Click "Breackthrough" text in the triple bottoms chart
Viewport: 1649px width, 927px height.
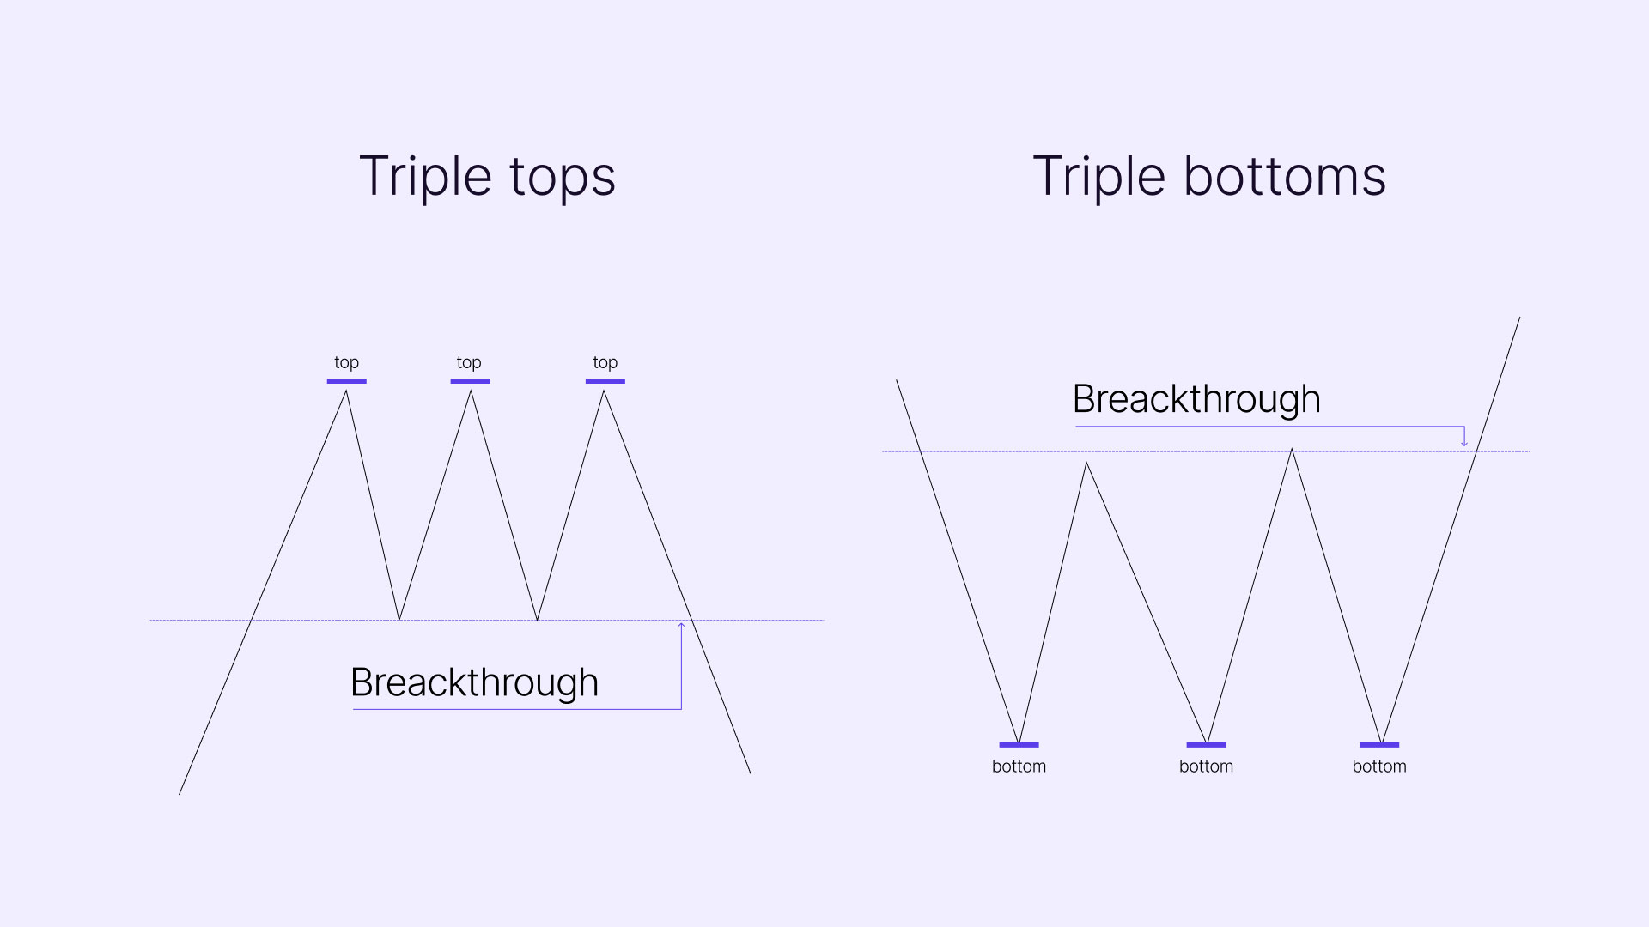pos(1196,399)
